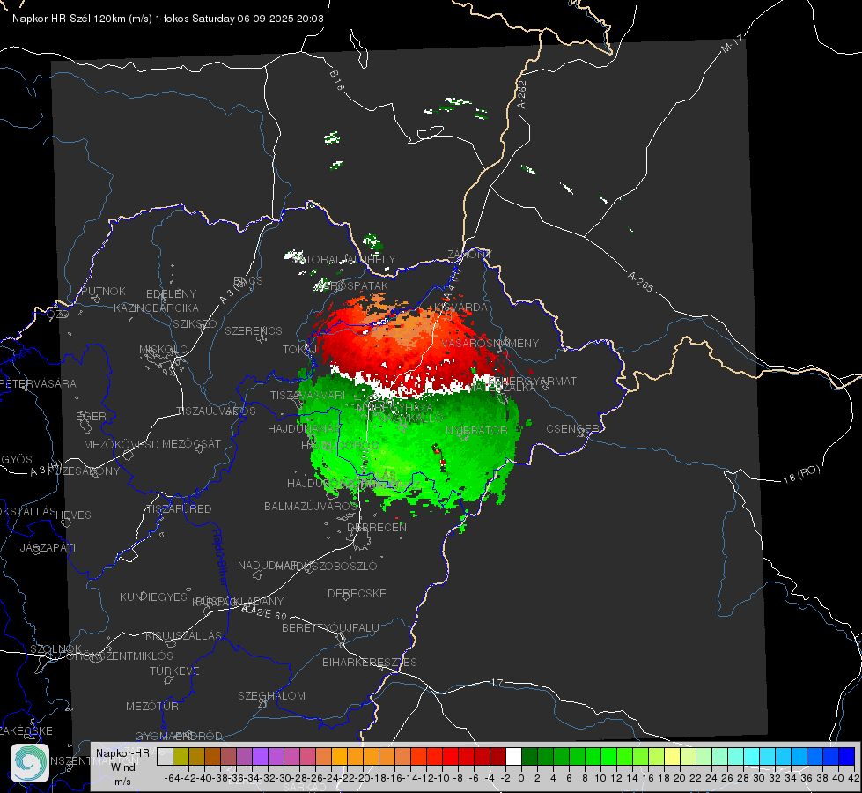Image resolution: width=862 pixels, height=793 pixels.
Task: Click the swirl logo icon beside the legend
Action: [x=30, y=763]
